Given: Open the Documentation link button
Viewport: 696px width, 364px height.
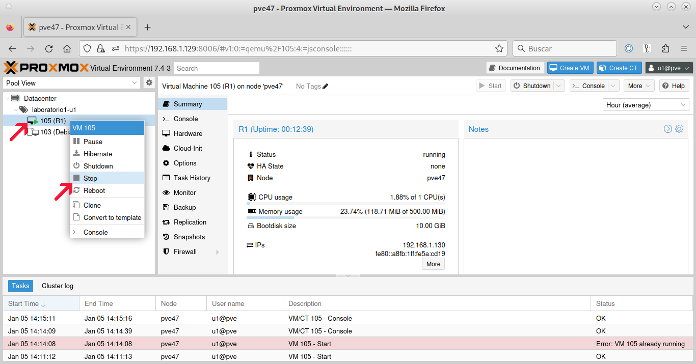Looking at the screenshot, I should tap(515, 68).
